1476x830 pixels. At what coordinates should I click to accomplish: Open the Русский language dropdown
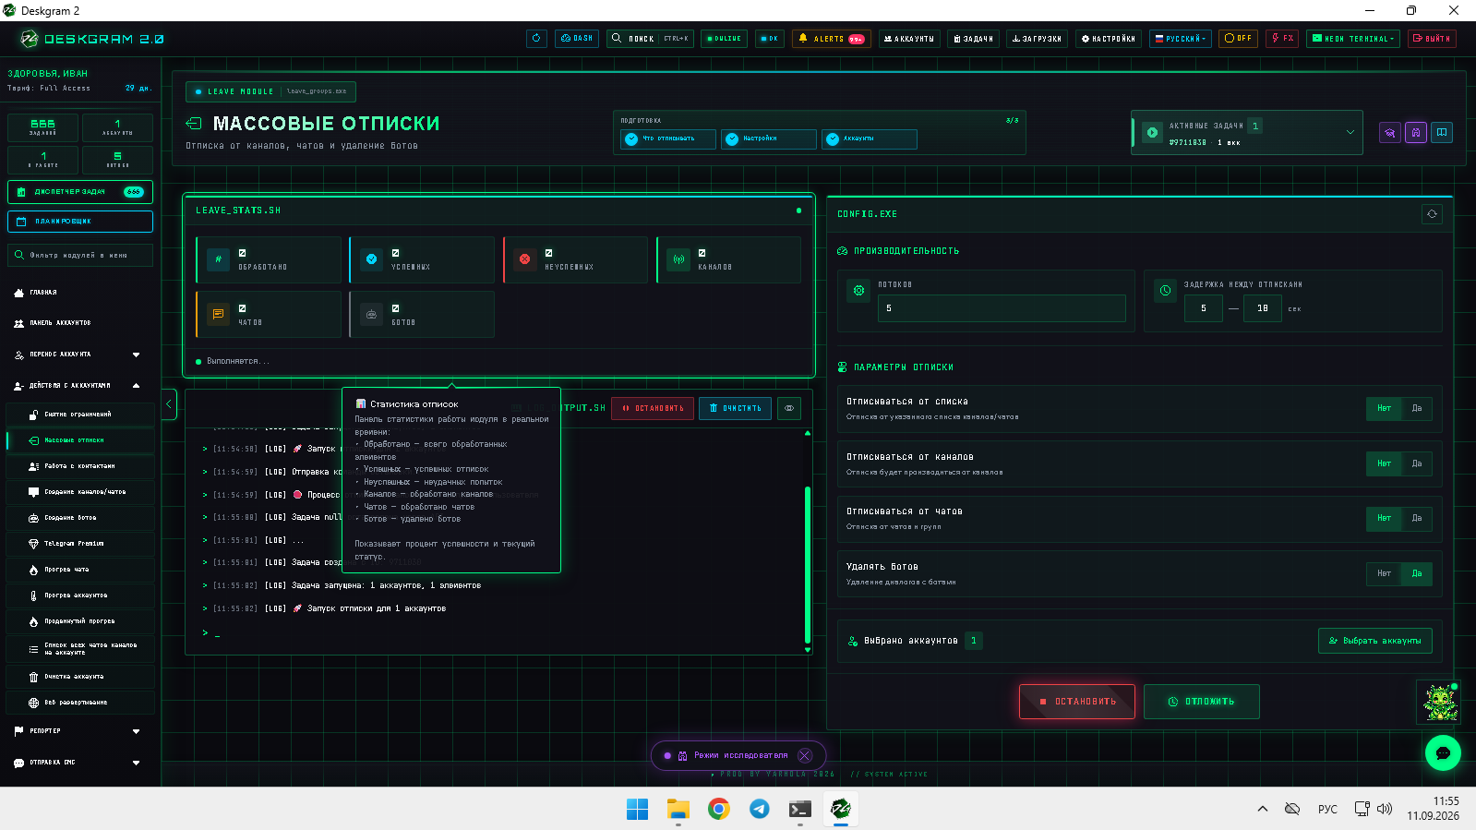click(1181, 39)
